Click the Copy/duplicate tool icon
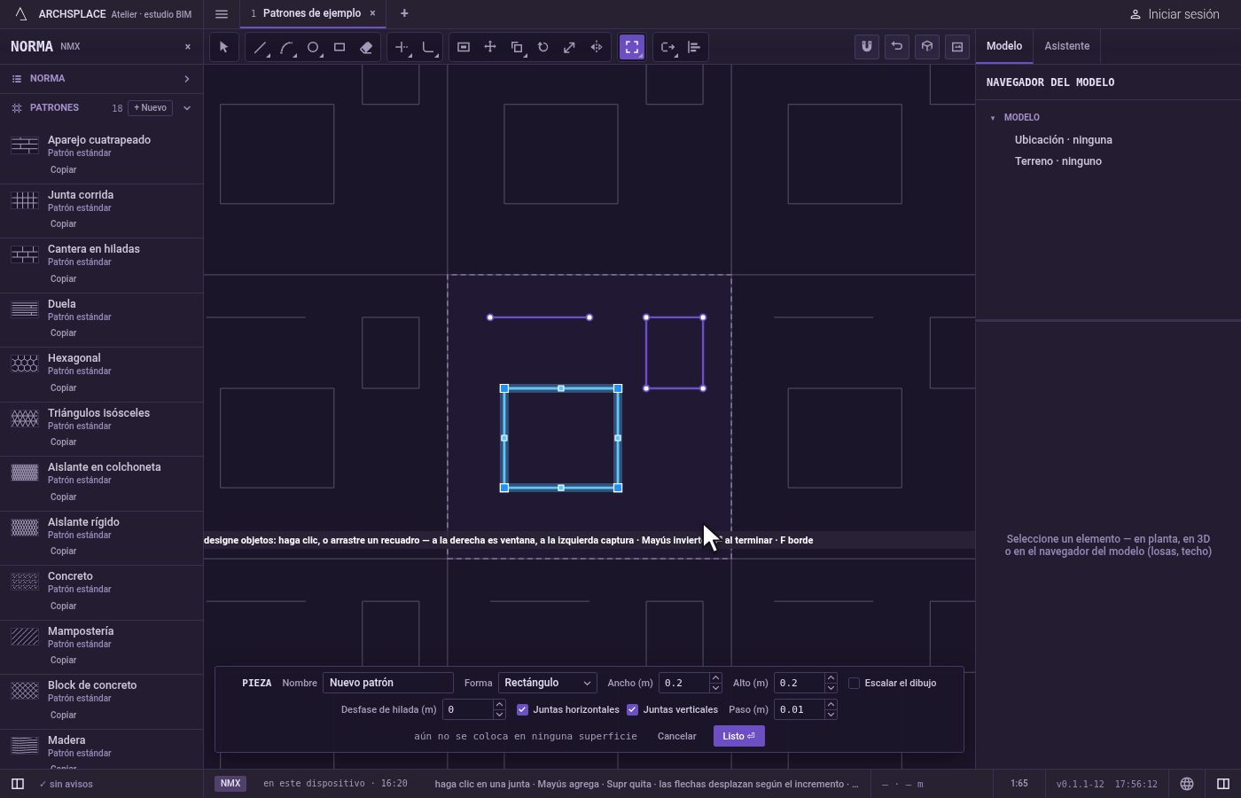Image resolution: width=1241 pixels, height=798 pixels. point(517,47)
